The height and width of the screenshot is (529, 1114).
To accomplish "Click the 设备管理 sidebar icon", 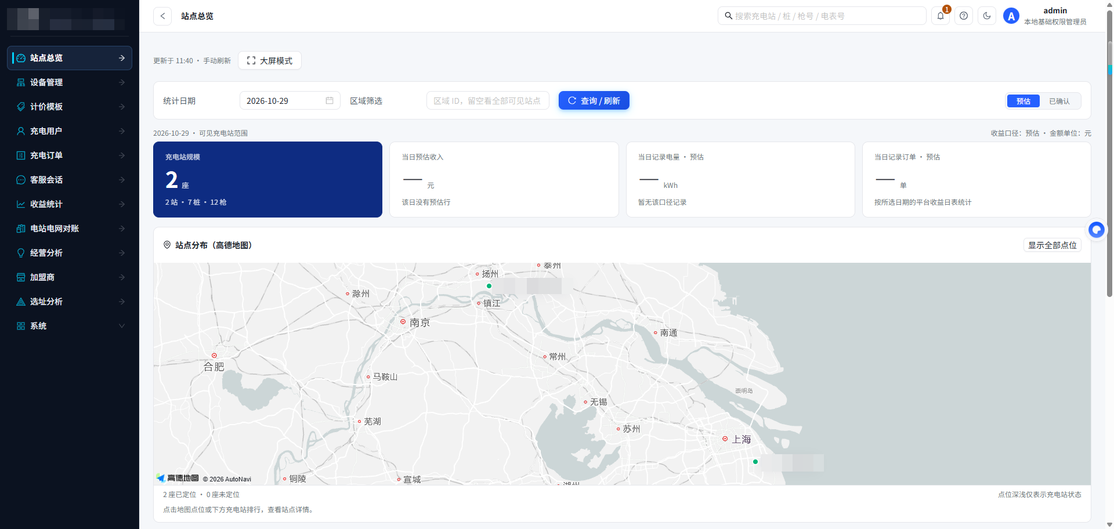I will (21, 82).
